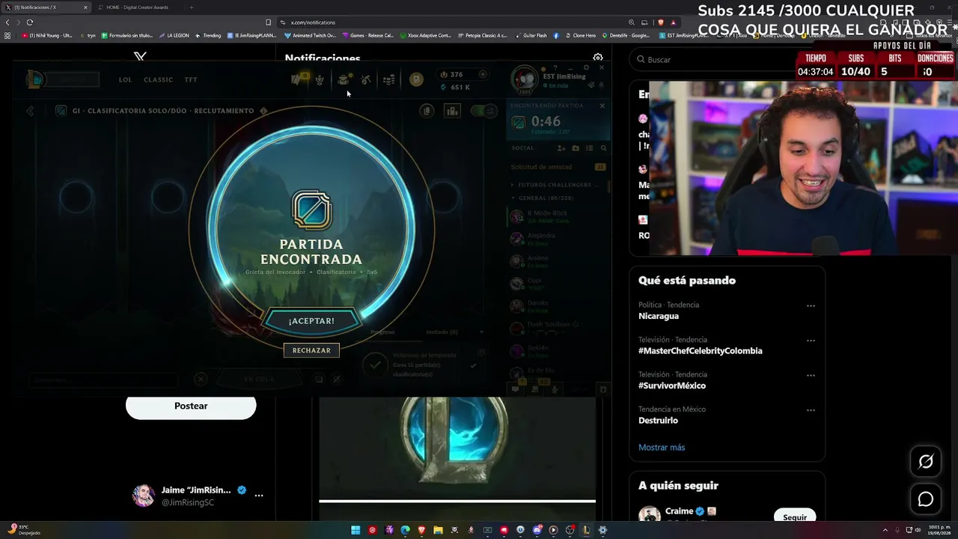Collapse the General friends group
Image resolution: width=958 pixels, height=539 pixels.
[543, 198]
